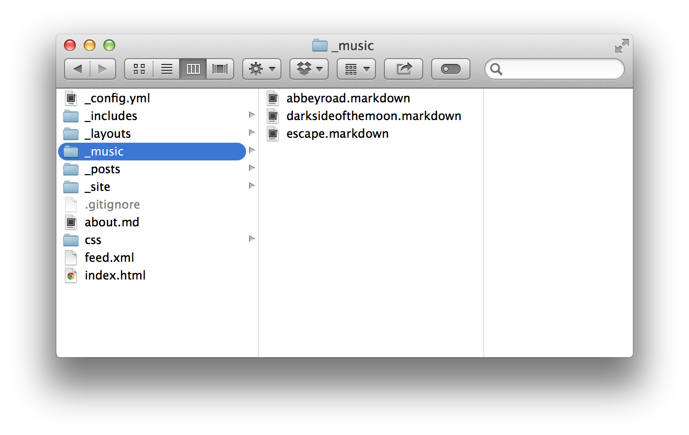The height and width of the screenshot is (435, 689).
Task: Select the Cover Flow view icon
Action: click(219, 69)
